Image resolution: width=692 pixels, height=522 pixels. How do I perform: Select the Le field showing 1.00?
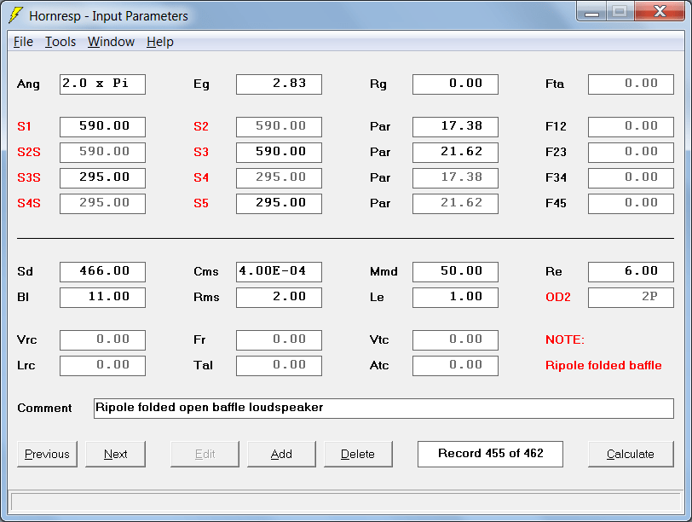tap(455, 298)
